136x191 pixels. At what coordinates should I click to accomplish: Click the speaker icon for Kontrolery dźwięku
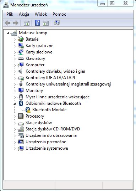pyautogui.click(x=20, y=71)
